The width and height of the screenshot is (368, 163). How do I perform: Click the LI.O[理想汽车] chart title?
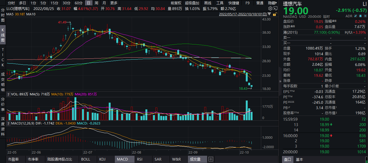[x=18, y=9]
